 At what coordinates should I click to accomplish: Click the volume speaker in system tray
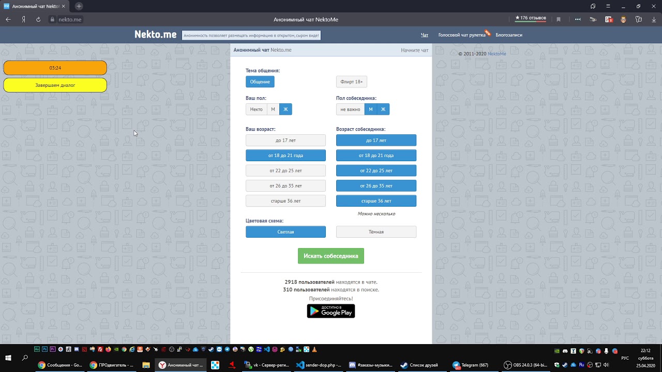(606, 365)
